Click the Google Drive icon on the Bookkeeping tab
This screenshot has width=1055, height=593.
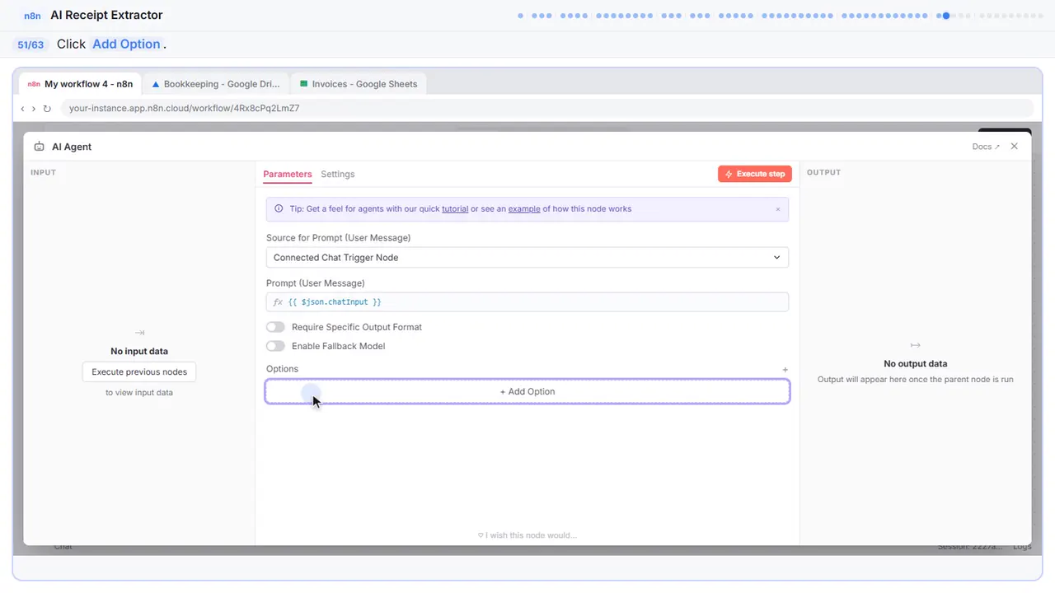coord(156,84)
